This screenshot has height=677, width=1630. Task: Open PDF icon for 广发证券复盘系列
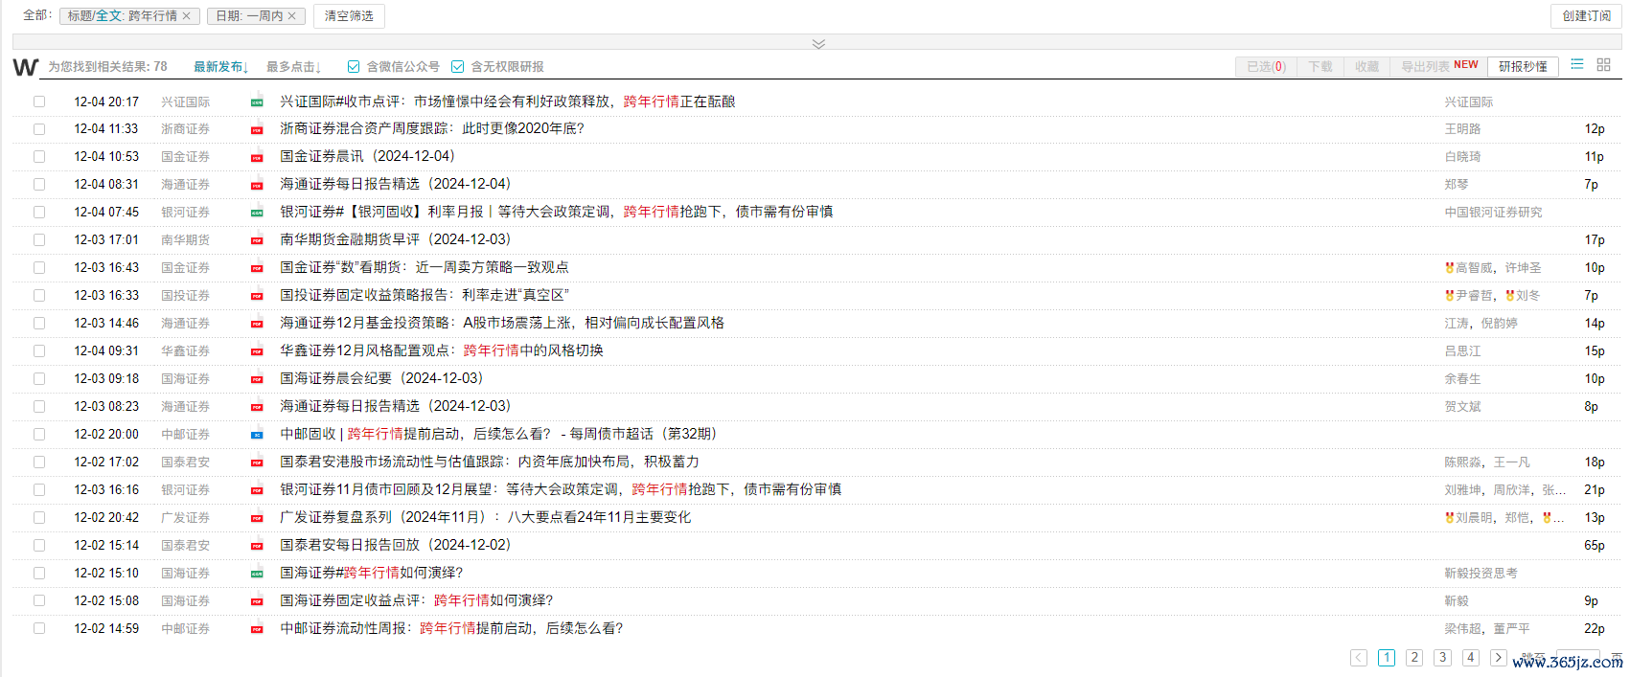[257, 519]
